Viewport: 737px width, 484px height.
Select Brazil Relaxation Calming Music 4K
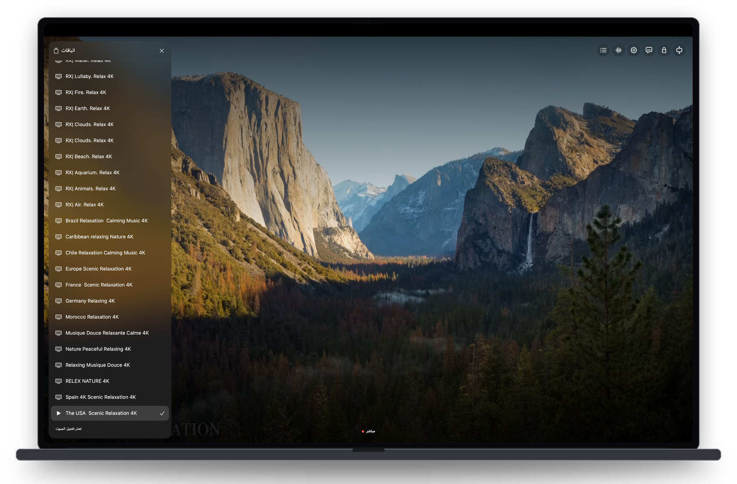coord(110,221)
